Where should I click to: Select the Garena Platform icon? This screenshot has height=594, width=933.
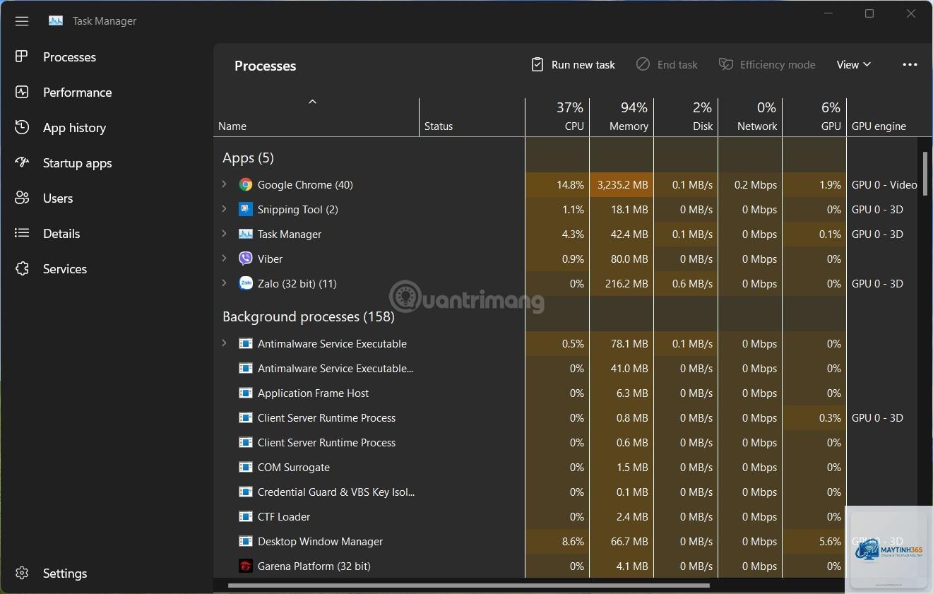[x=245, y=566]
